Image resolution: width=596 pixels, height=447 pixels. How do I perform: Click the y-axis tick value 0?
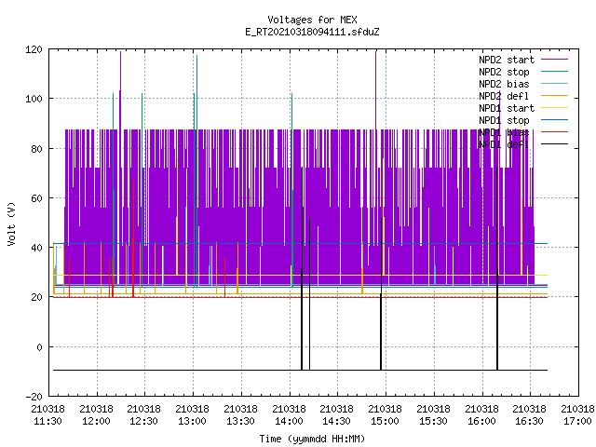[x=39, y=347]
